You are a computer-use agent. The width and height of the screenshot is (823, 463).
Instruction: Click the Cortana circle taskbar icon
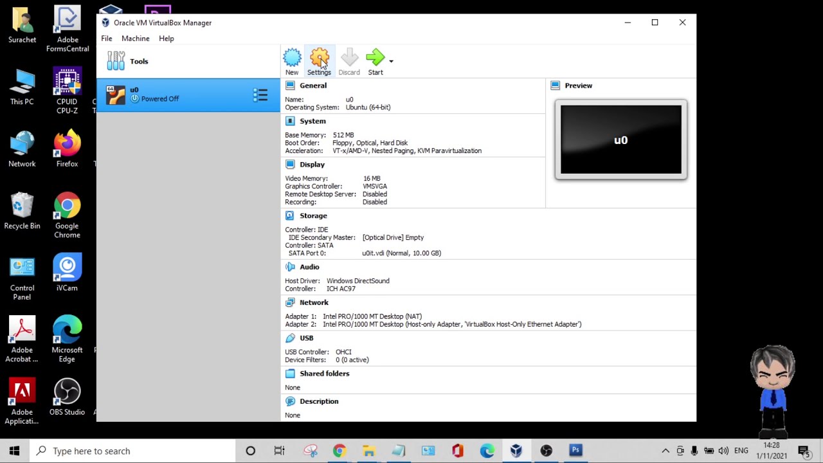coord(250,451)
